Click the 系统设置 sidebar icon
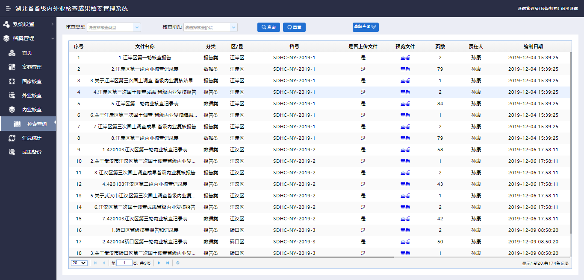Viewport: 584px width, 280px height. click(6, 24)
